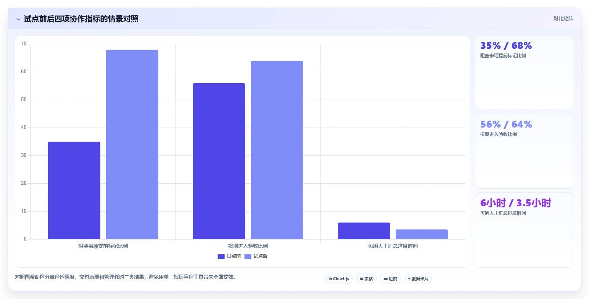Click the x-axis label 每周人工汇总进度时间
Image resolution: width=589 pixels, height=299 pixels.
click(393, 246)
